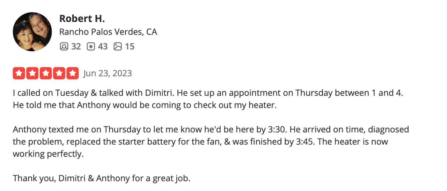The image size is (447, 191).
Task: Click the text "working perfectly."
Action: [x=48, y=154]
